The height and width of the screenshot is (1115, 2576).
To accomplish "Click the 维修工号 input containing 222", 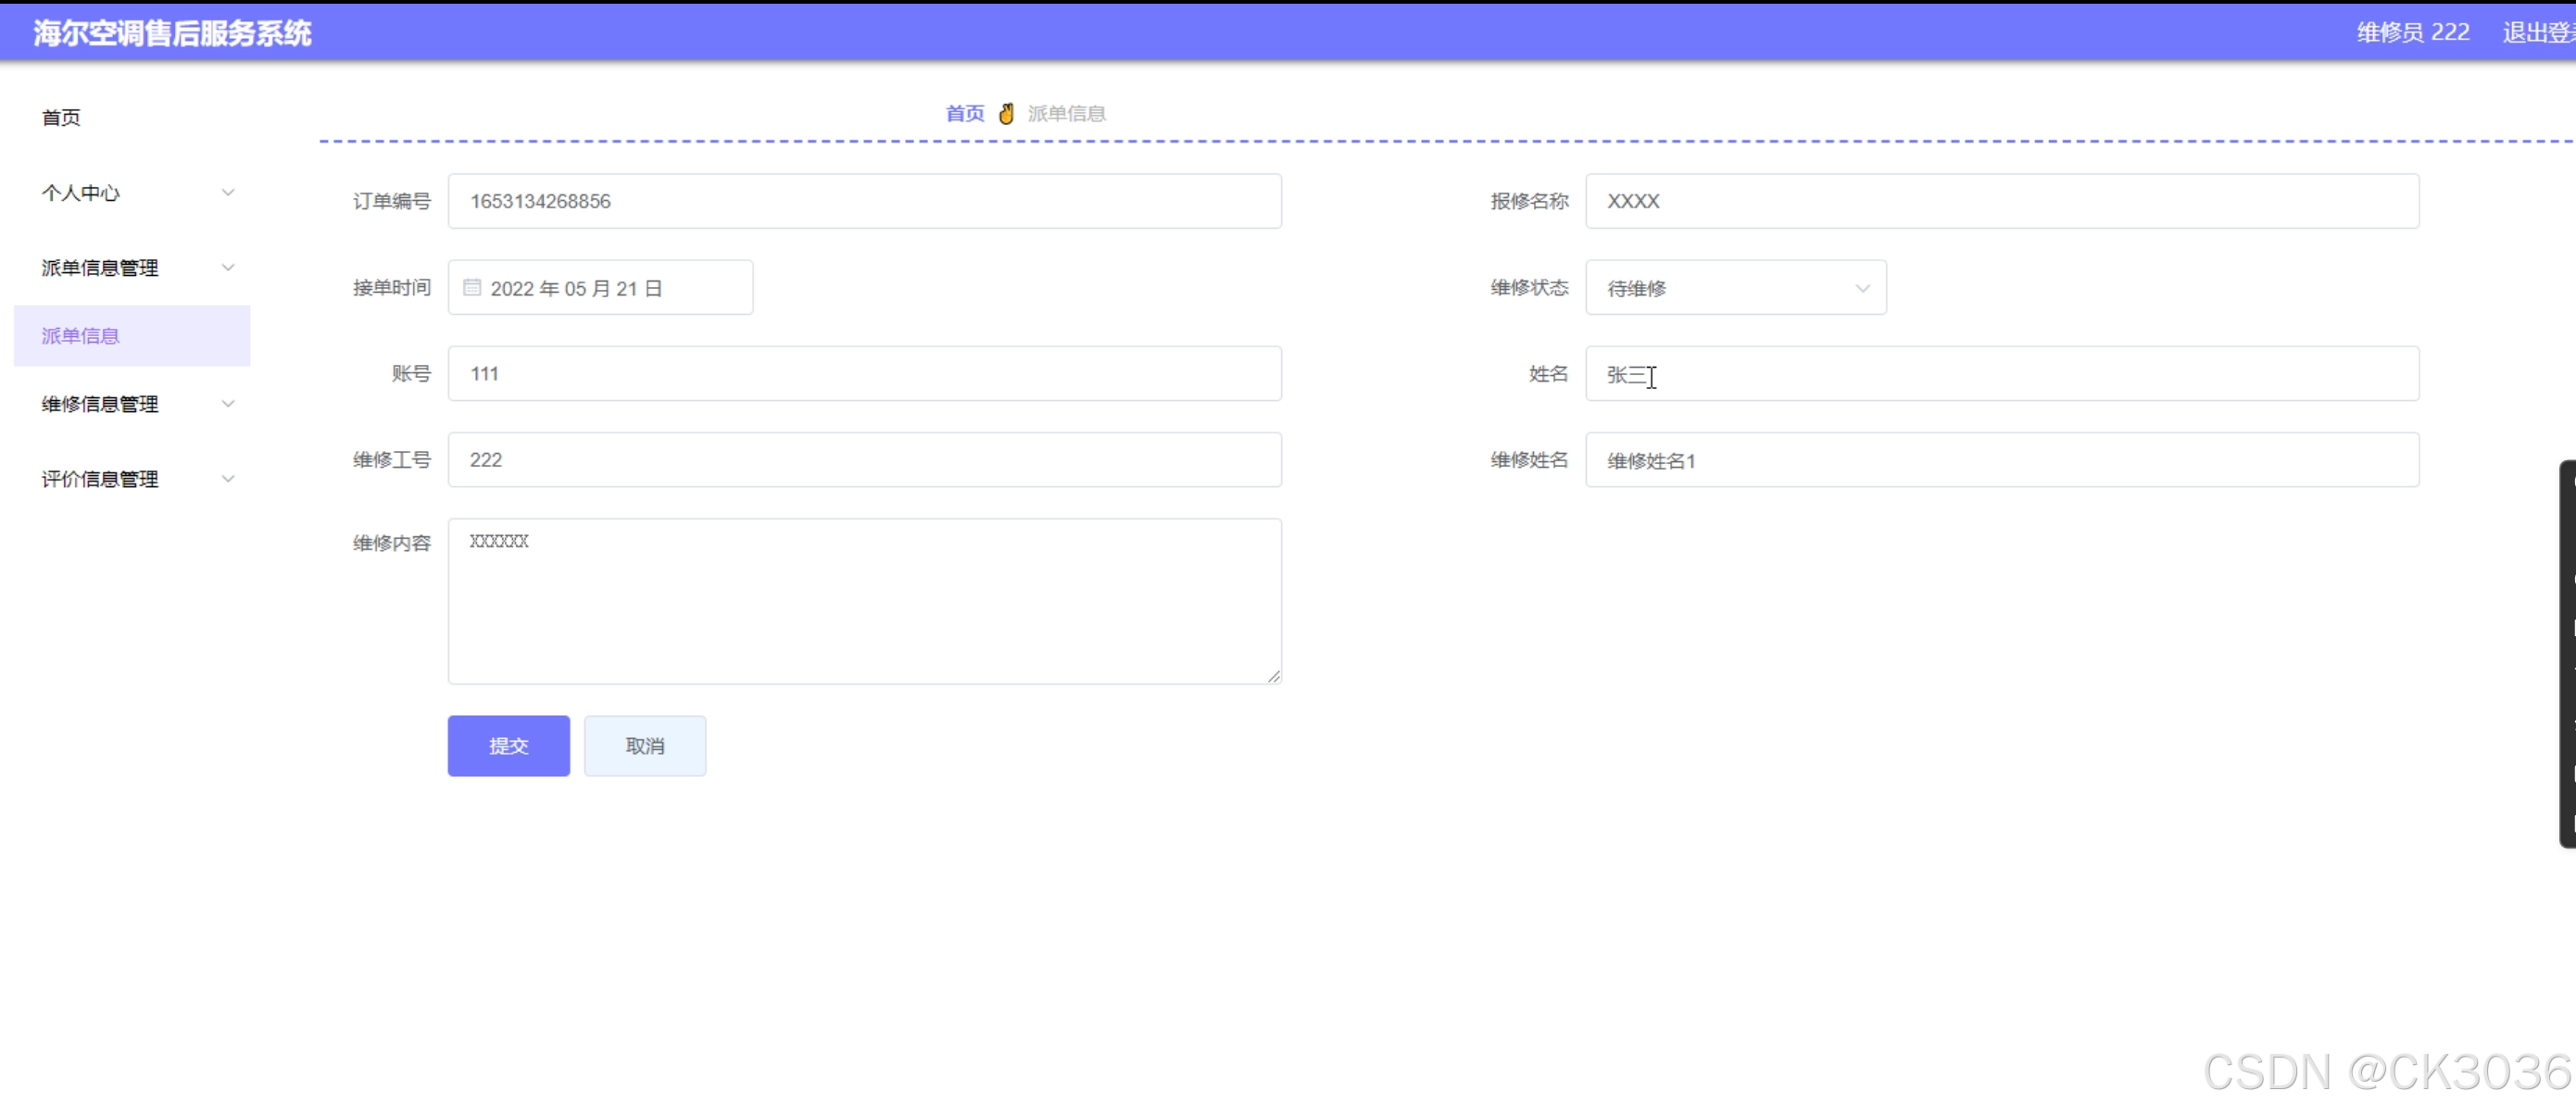I will (864, 460).
